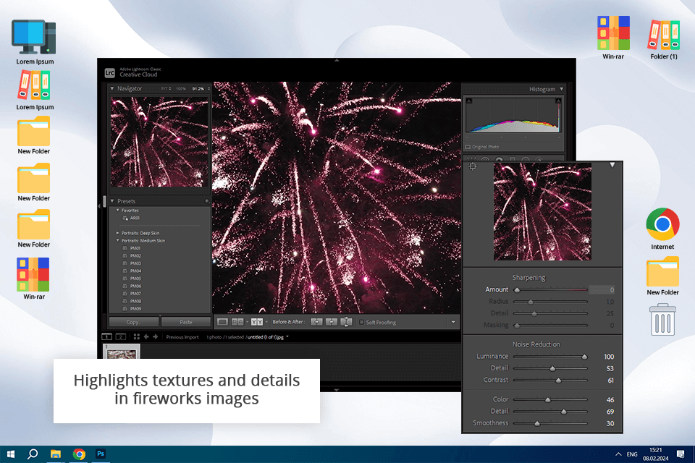Click the filmstrip go back arrow

point(146,336)
